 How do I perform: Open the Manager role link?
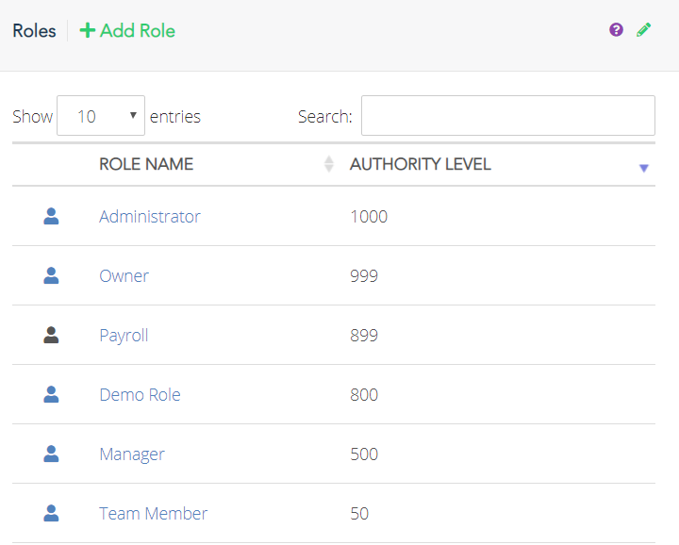coord(132,454)
